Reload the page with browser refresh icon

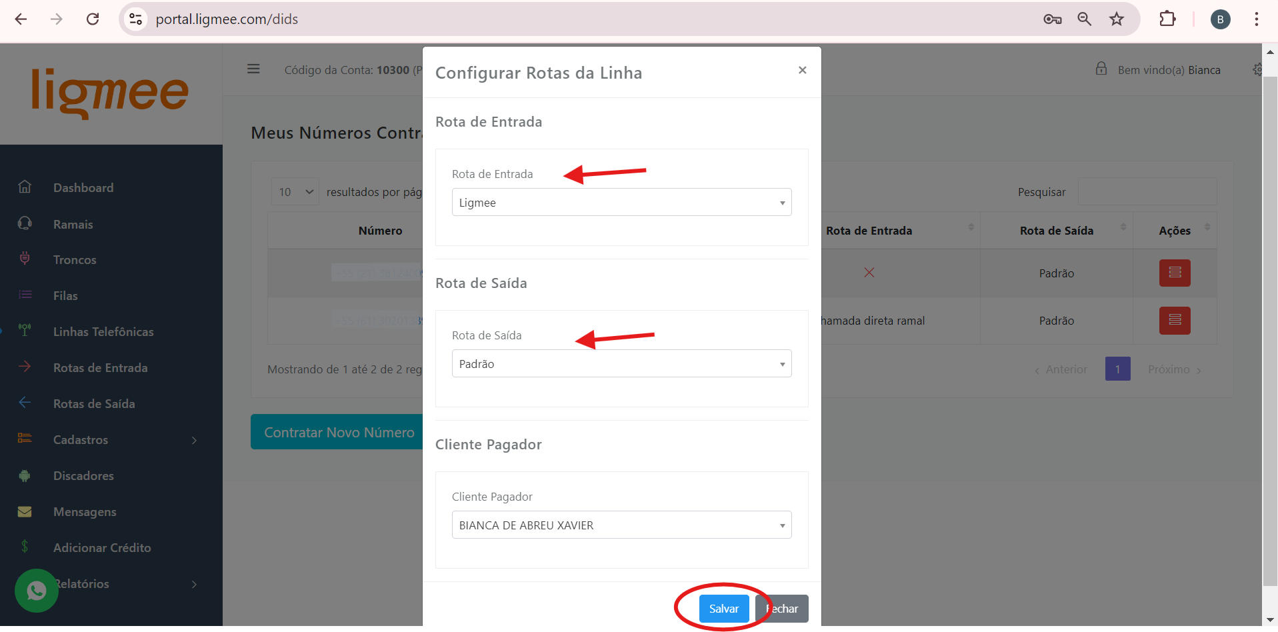point(93,19)
